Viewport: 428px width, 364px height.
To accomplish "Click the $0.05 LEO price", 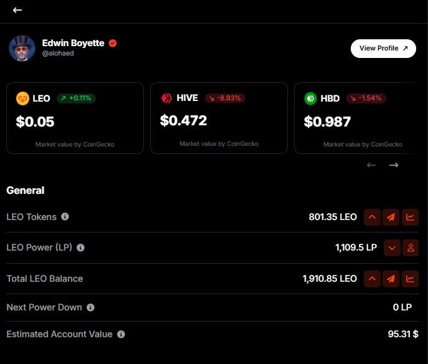I will [35, 122].
